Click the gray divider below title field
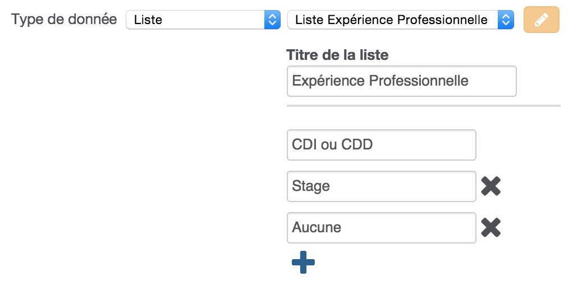Screen dimensions: 573x286 (x=424, y=106)
